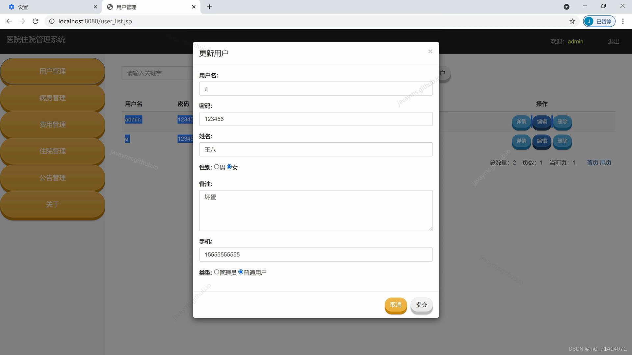Select the 男 gender radio button

click(x=217, y=167)
